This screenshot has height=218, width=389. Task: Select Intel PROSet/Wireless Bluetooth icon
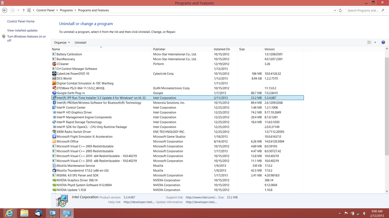point(54,103)
